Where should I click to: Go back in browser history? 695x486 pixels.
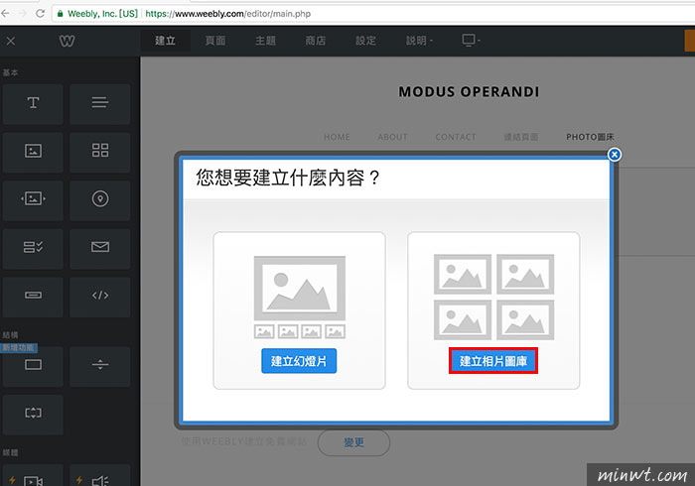[5, 13]
